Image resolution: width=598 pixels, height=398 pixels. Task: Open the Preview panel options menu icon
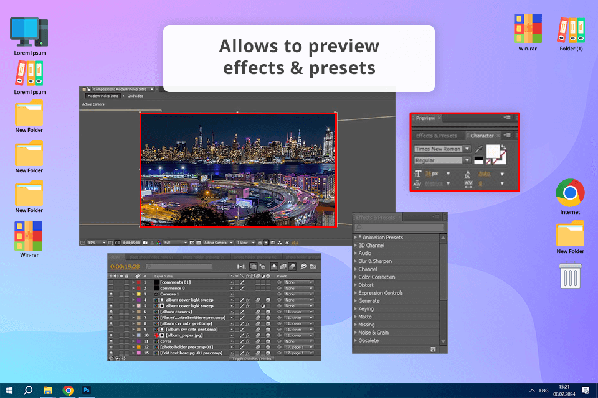508,118
